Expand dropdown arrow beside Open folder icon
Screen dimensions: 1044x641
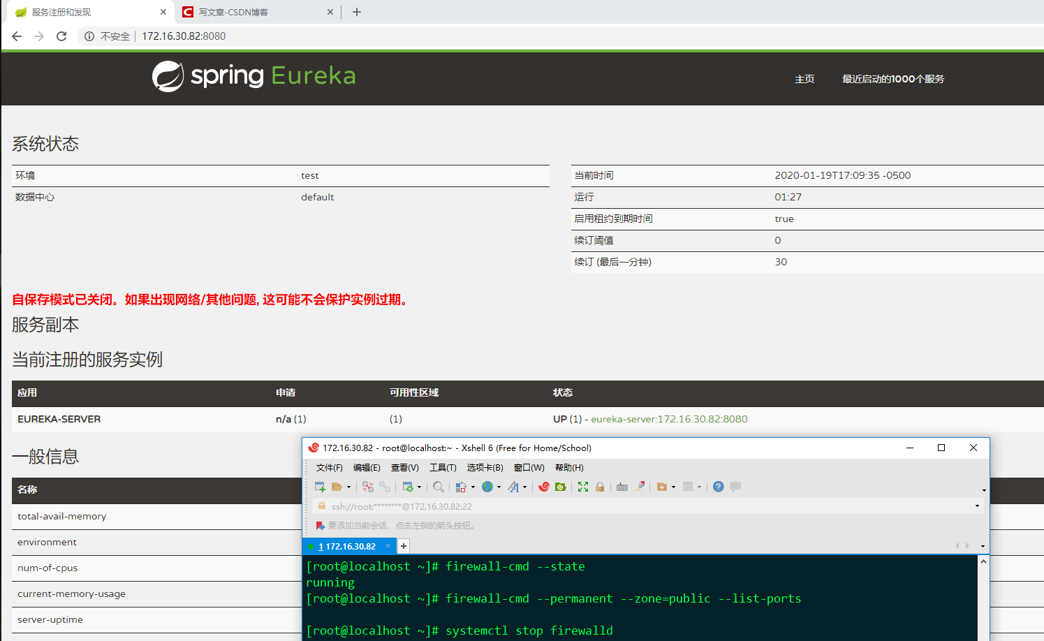click(348, 487)
